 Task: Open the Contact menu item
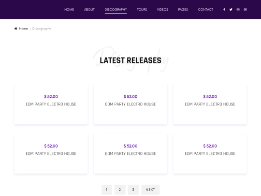pyautogui.click(x=205, y=10)
